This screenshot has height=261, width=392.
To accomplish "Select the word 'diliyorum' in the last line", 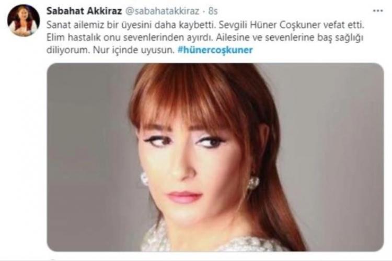I will (x=67, y=50).
